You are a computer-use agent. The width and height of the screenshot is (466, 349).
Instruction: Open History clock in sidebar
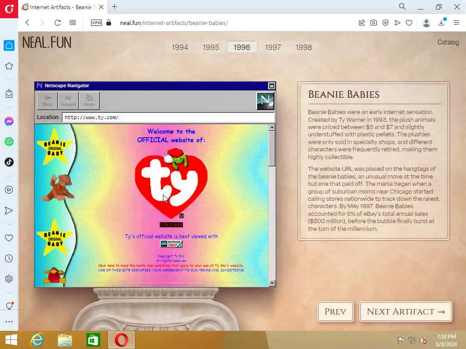(x=9, y=258)
